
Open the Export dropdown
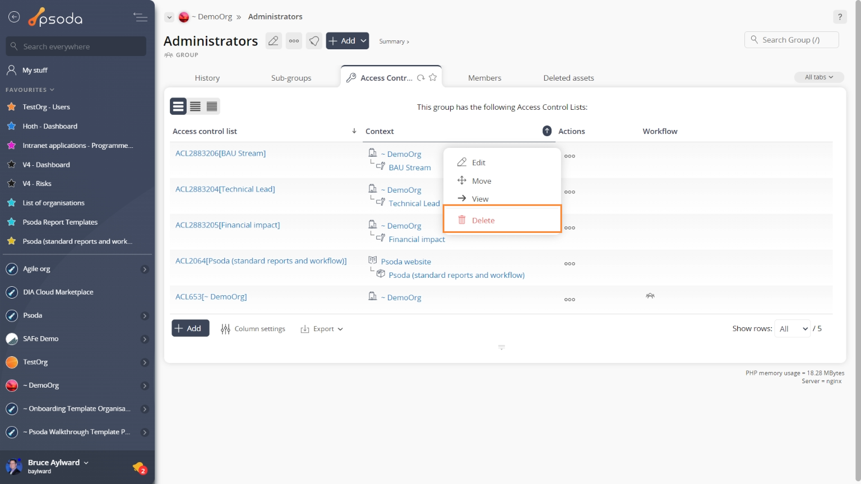[x=322, y=329]
